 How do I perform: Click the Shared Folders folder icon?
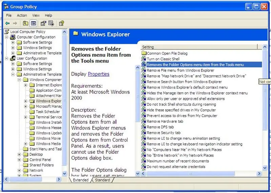(26, 165)
